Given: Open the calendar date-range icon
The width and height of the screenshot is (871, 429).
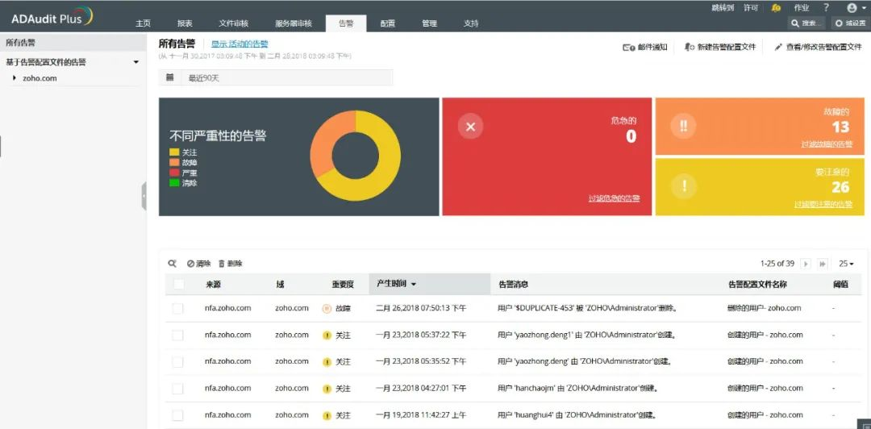Looking at the screenshot, I should [170, 77].
